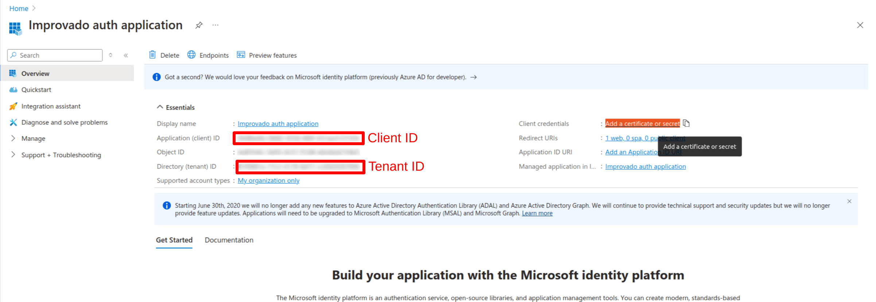Copy the client credentials value
This screenshot has width=876, height=302.
tap(686, 123)
